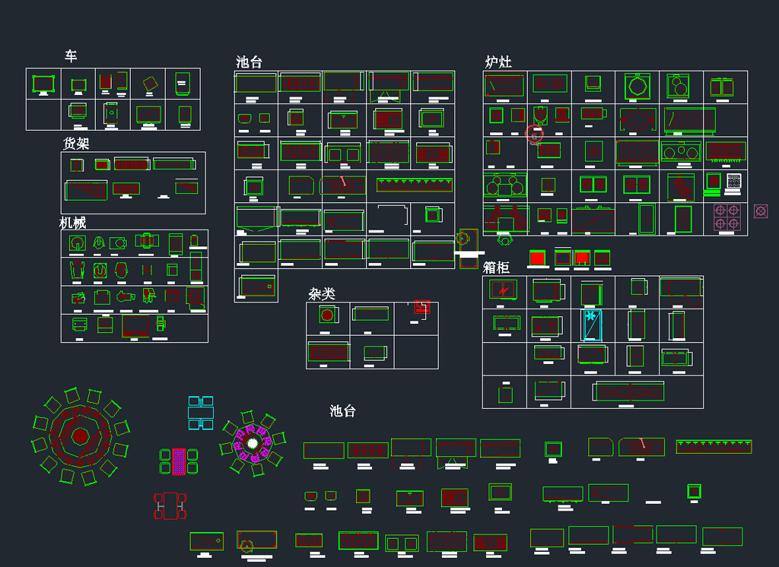Select the 炉灶 heading label
The width and height of the screenshot is (779, 567).
tap(498, 62)
